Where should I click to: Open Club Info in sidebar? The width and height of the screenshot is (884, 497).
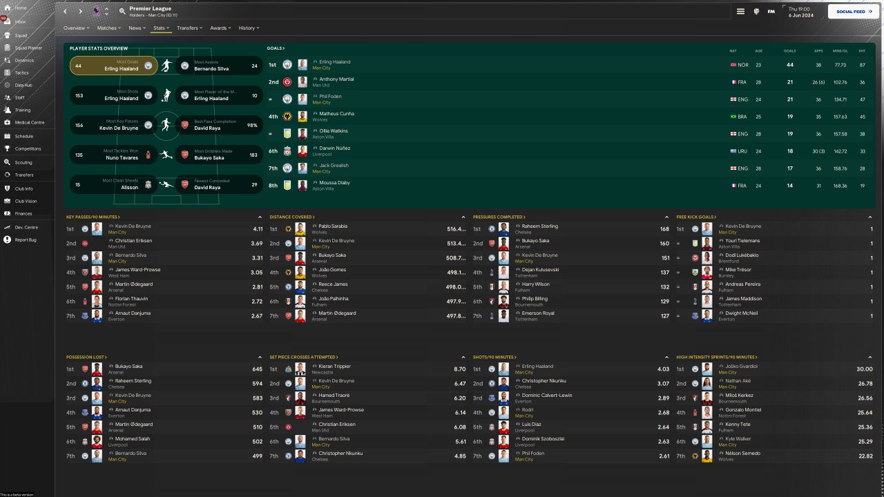23,188
